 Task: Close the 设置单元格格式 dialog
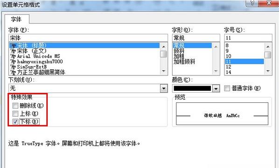[268, 3]
